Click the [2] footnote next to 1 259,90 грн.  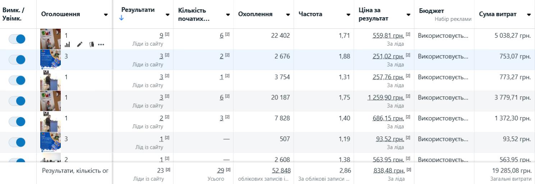[x=408, y=96]
